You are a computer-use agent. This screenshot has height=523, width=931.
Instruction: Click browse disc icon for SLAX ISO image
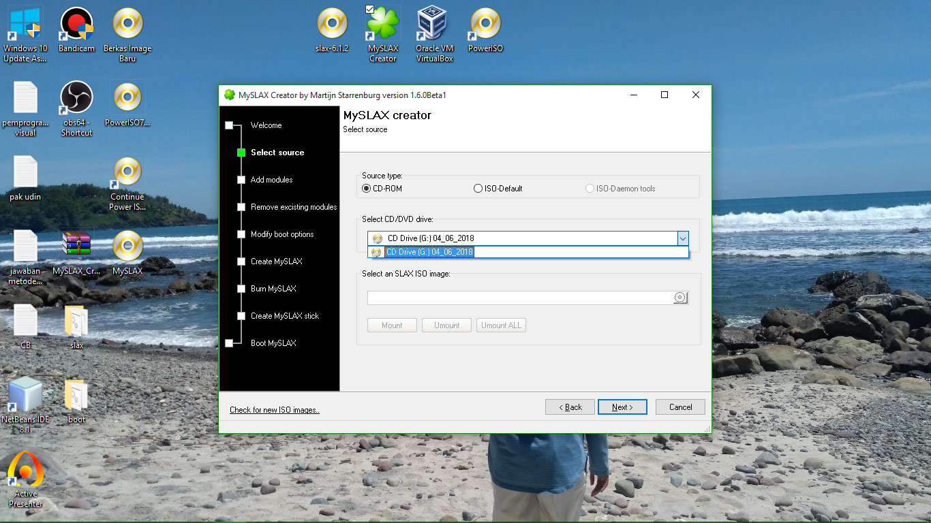click(x=680, y=298)
